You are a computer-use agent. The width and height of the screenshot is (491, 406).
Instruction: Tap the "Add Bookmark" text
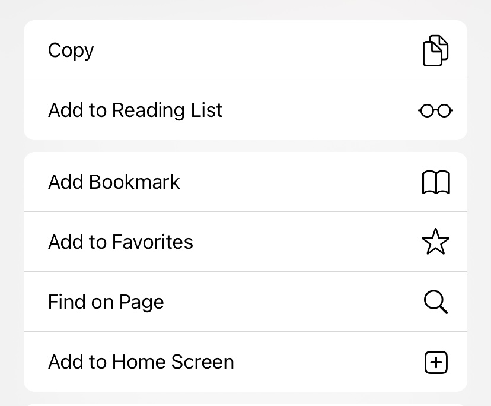click(114, 182)
